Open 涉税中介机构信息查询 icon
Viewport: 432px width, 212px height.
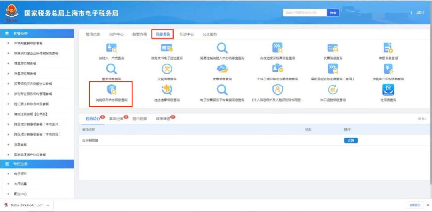click(x=388, y=69)
